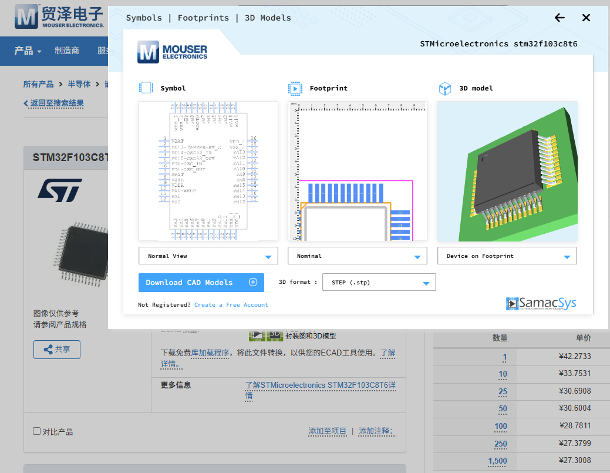Open the 制造商 menu item
Viewport: 610px width, 473px height.
(x=67, y=51)
